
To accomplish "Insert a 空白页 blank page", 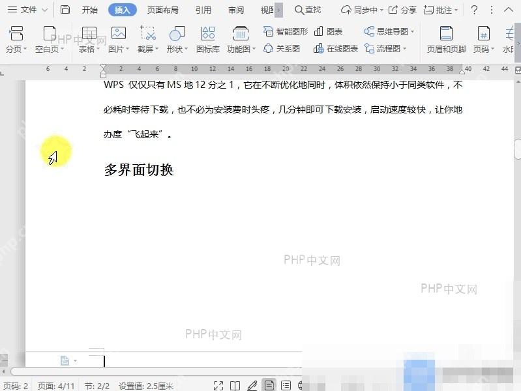I will 50,40.
